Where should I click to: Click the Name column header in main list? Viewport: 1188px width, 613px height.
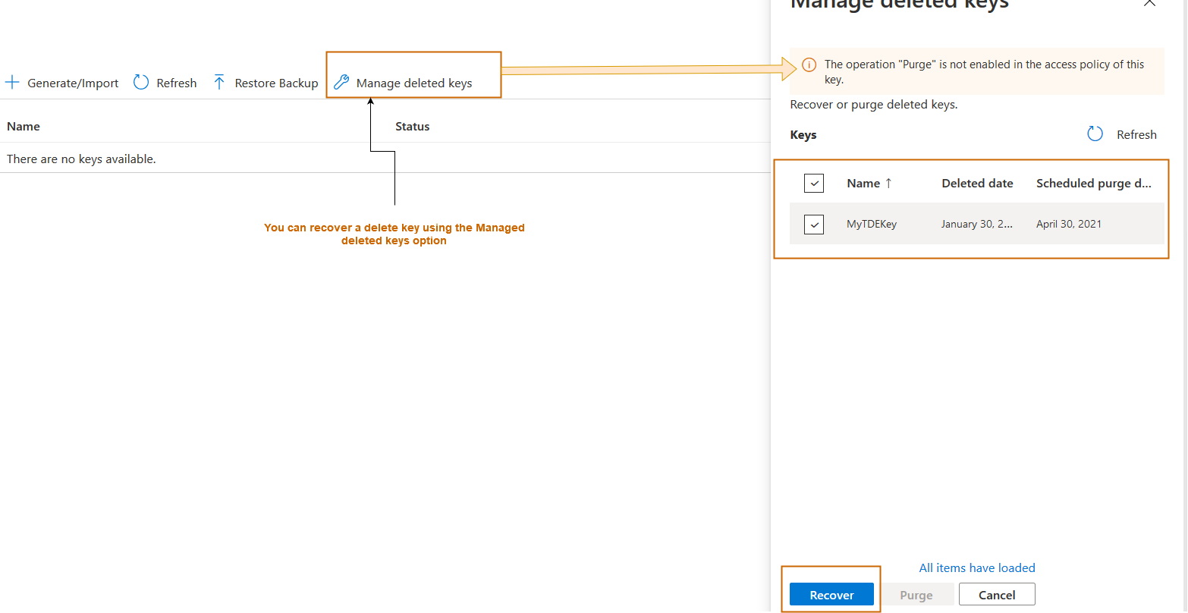pos(24,126)
